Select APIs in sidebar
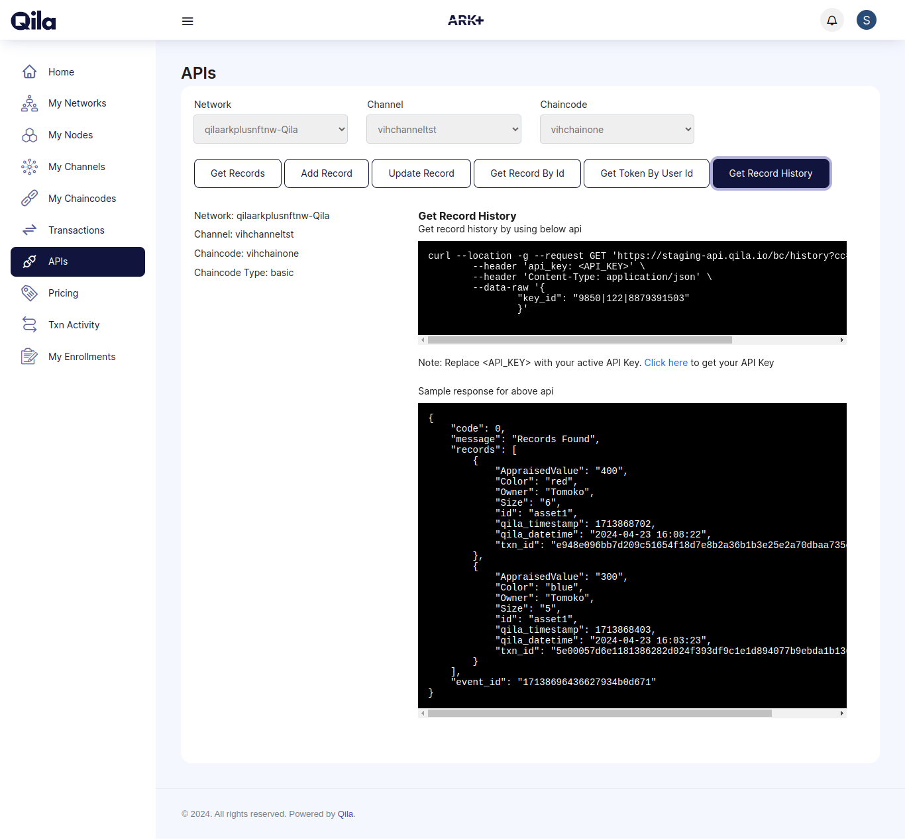 (78, 261)
